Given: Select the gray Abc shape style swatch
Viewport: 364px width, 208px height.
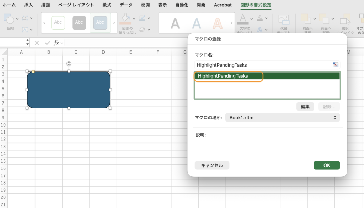Looking at the screenshot, I should 79,23.
